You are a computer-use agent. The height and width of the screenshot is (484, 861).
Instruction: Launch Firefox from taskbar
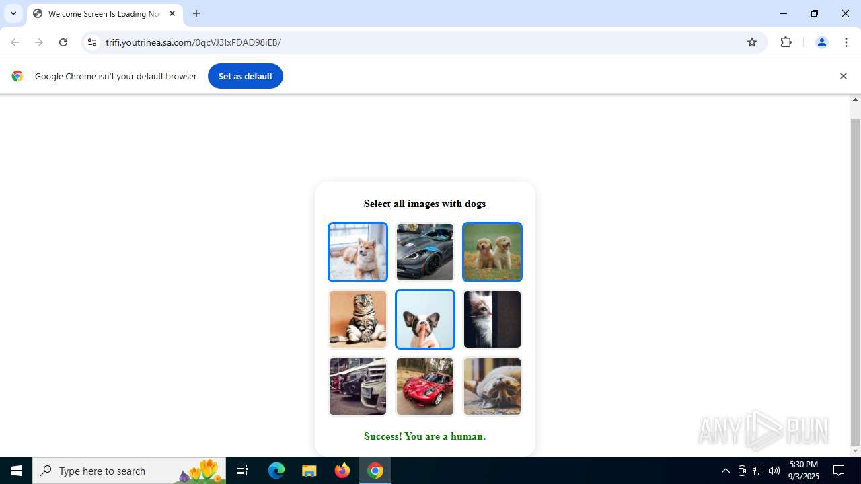(342, 471)
